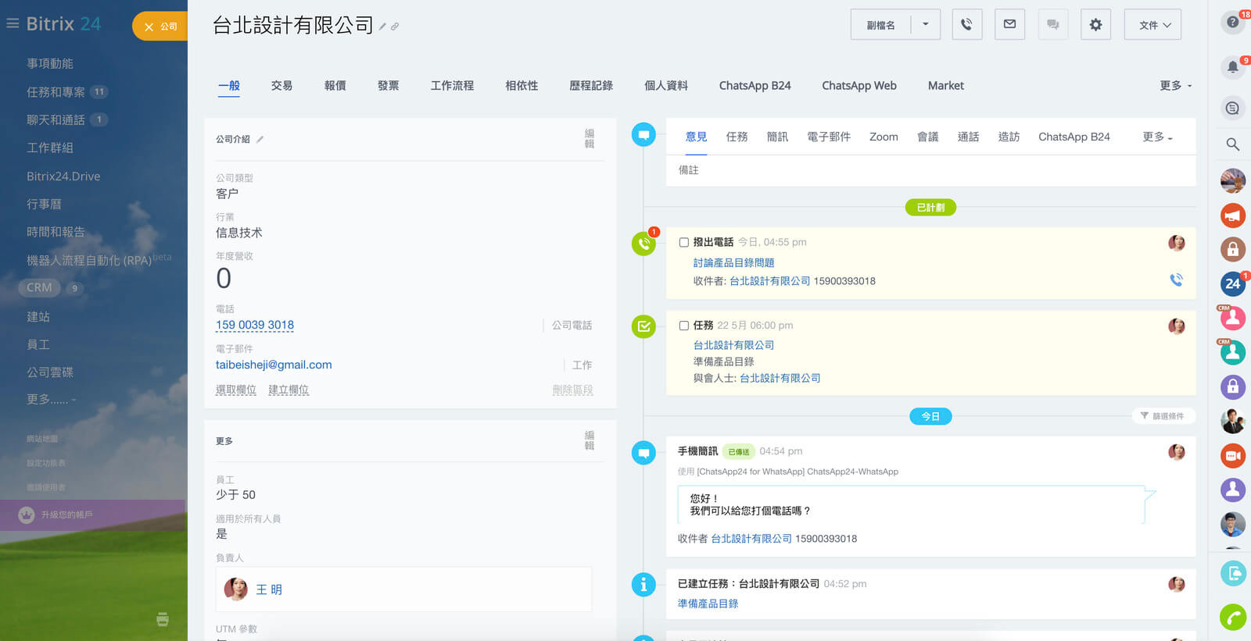Click the 副檔名 button
The width and height of the screenshot is (1251, 641).
tap(881, 25)
